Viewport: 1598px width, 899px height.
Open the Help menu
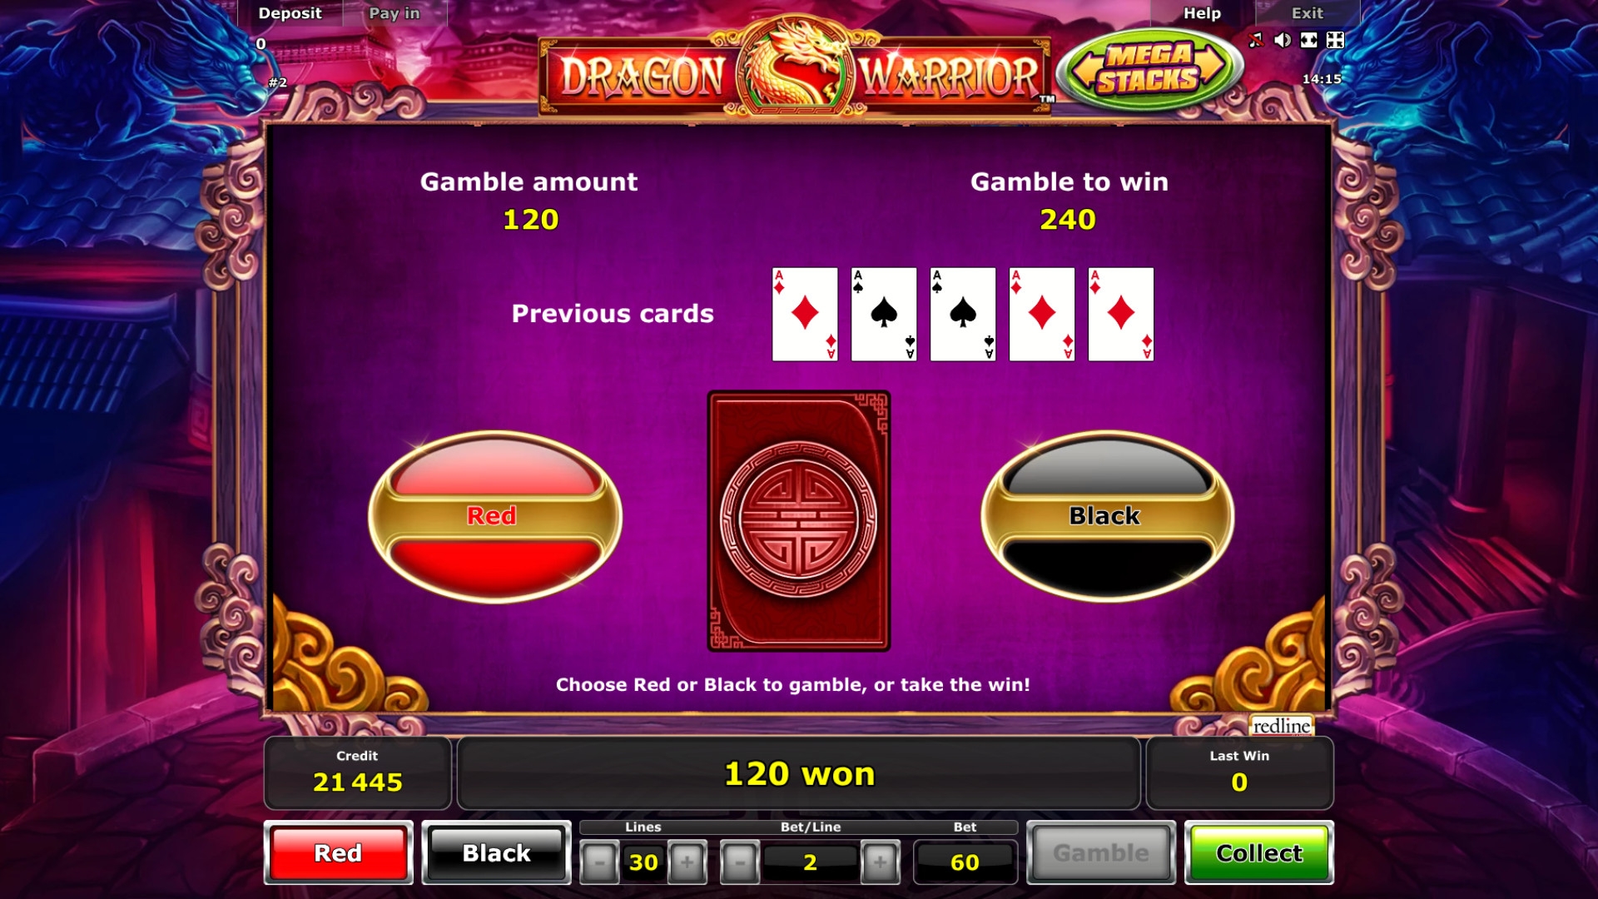(x=1202, y=13)
